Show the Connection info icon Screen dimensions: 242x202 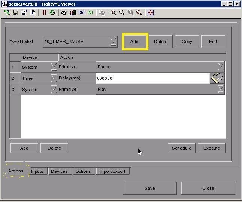(x=33, y=12)
